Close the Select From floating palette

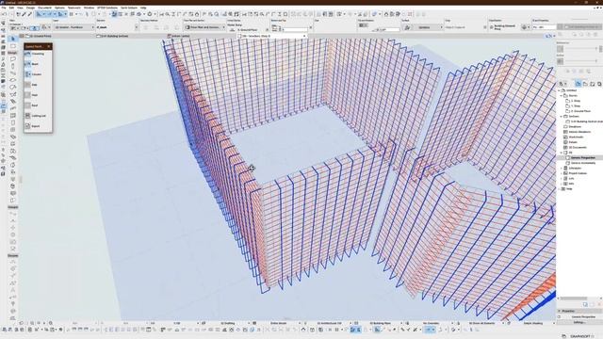click(49, 46)
